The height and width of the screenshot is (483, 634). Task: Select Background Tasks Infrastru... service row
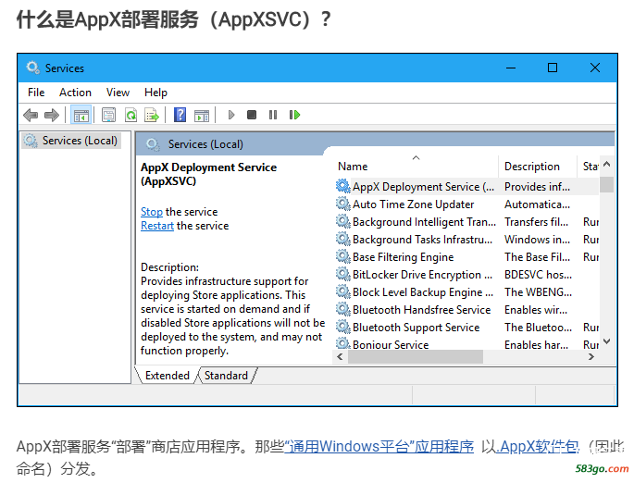tap(466, 240)
